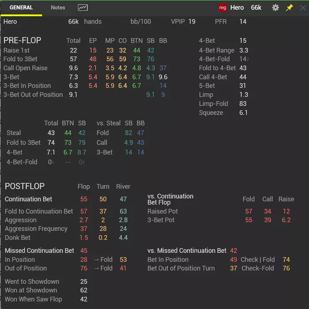Image resolution: width=309 pixels, height=309 pixels.
Task: Click vs. Steal Fold SB value 82
Action: [128, 133]
